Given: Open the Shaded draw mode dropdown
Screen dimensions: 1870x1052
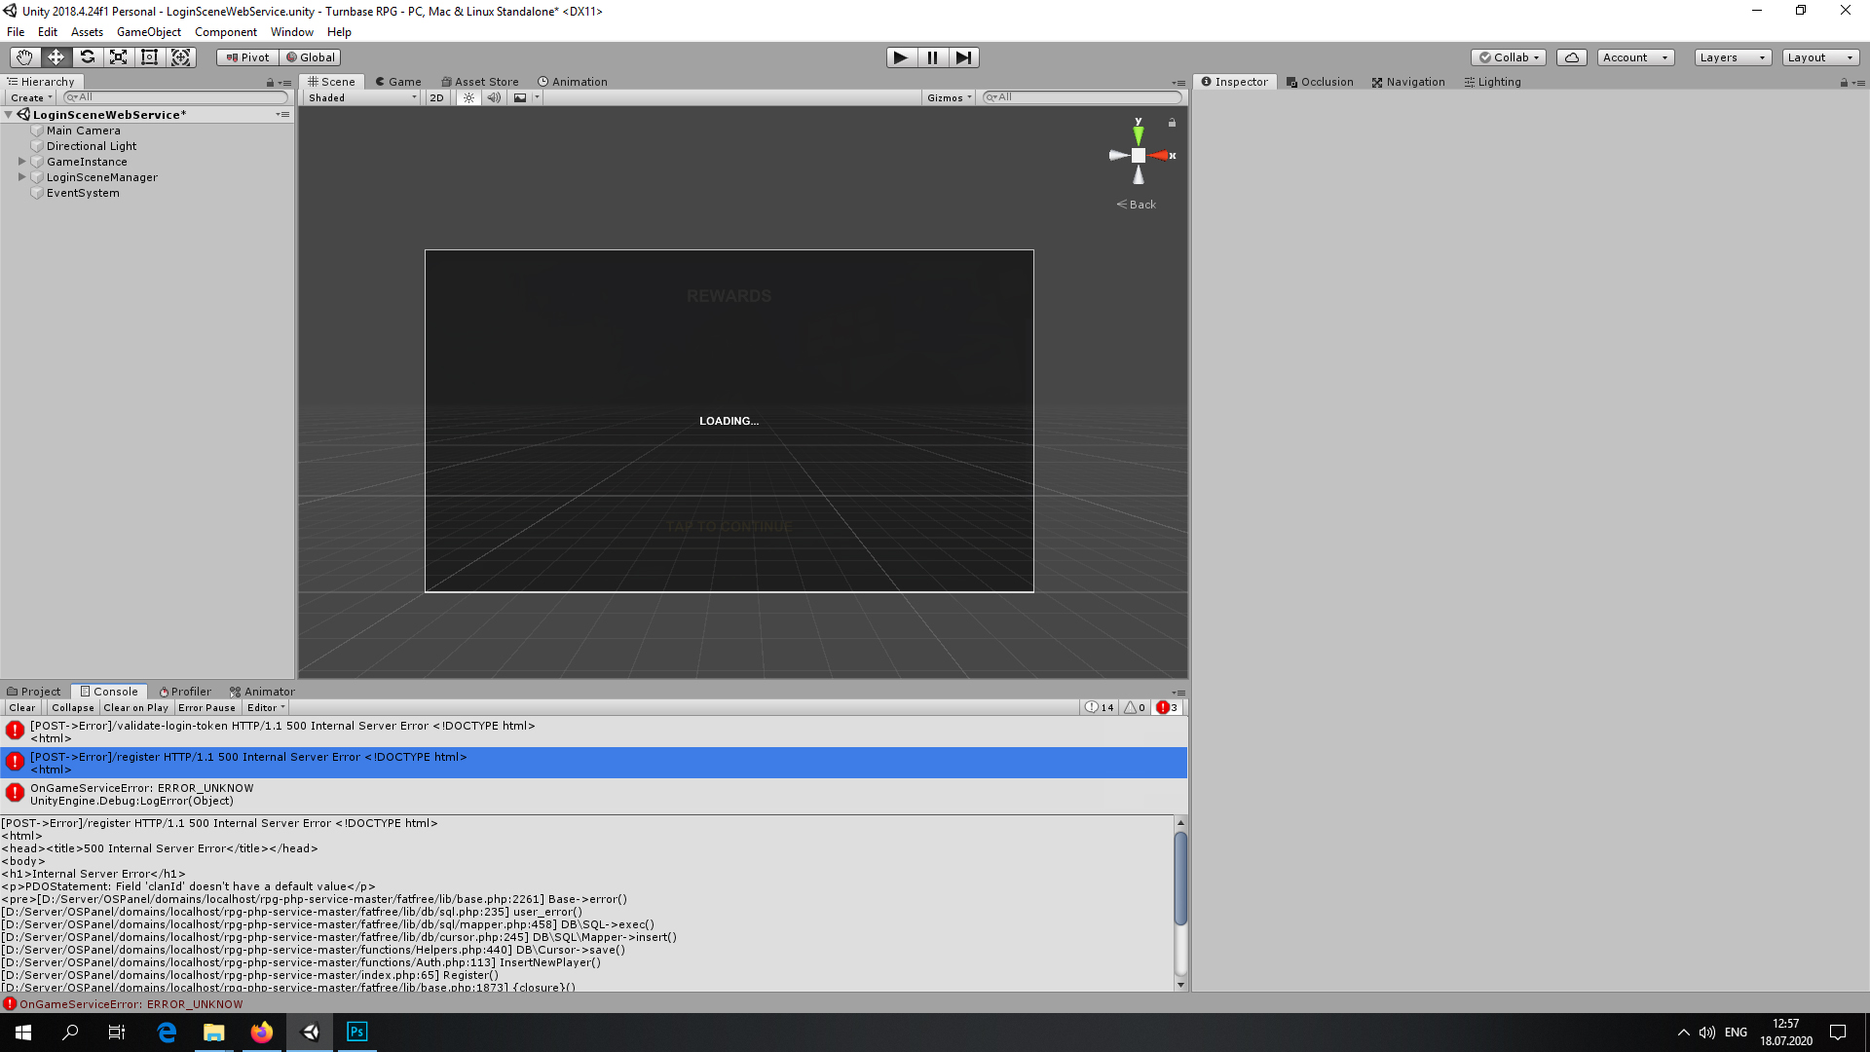Looking at the screenshot, I should tap(360, 97).
